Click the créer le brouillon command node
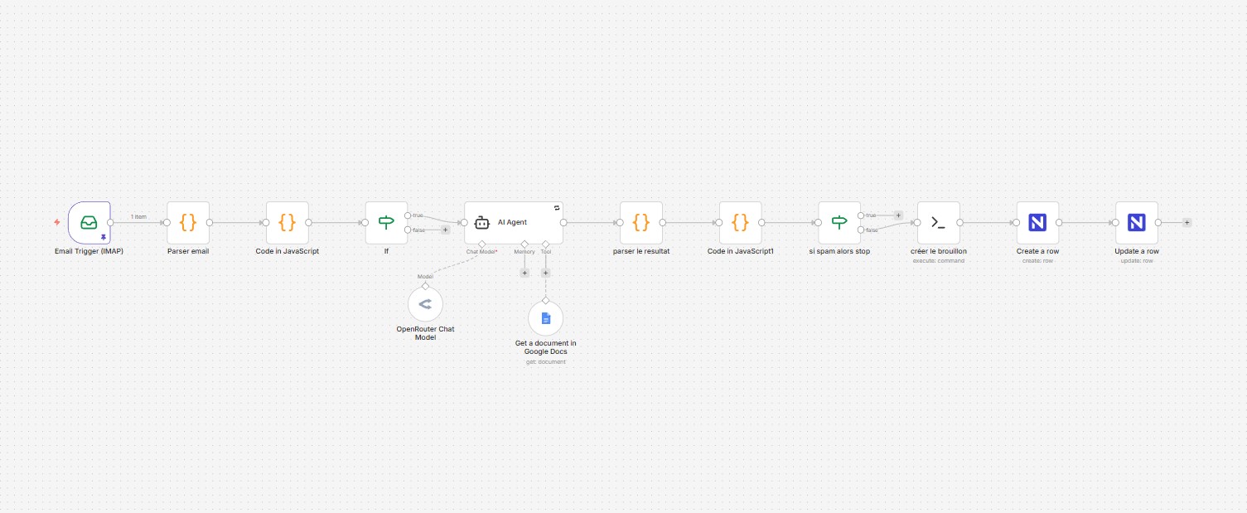 click(x=938, y=222)
